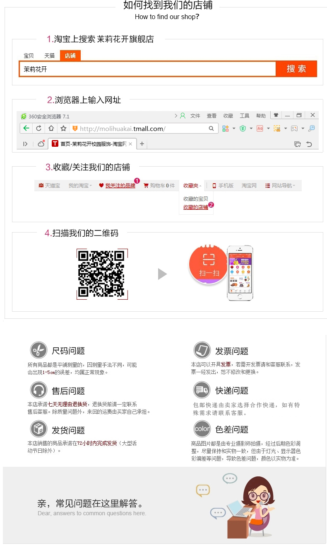Viewport: 327px width, 553px height.
Task: Open the 文件 browser menu
Action: (195, 116)
